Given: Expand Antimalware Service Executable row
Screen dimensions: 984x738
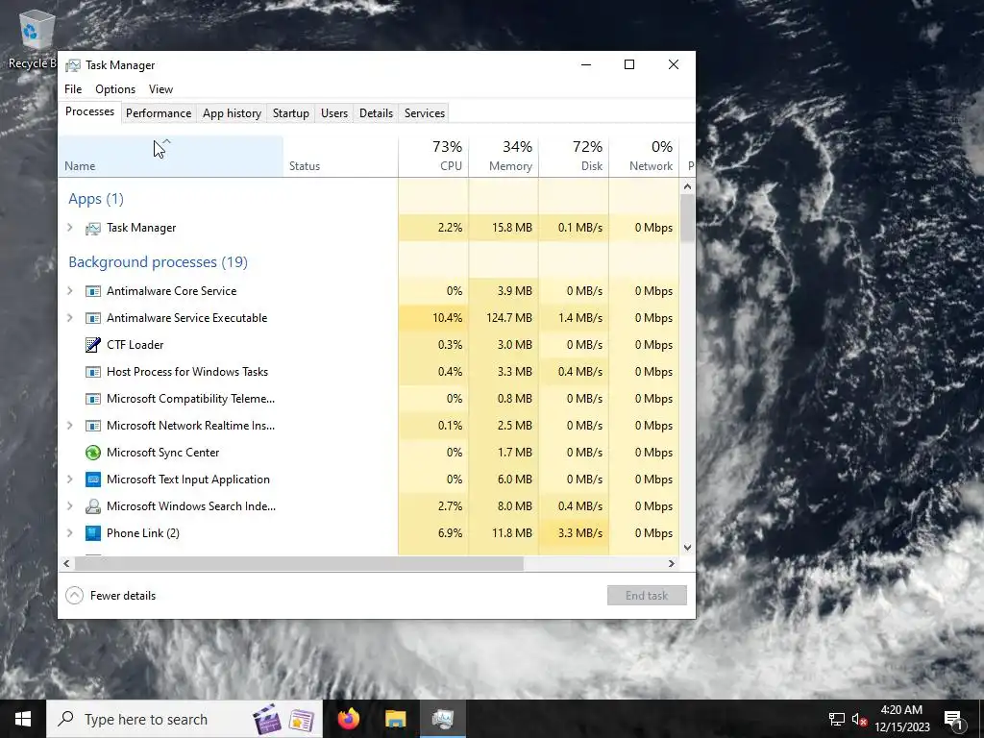Looking at the screenshot, I should 69,318.
